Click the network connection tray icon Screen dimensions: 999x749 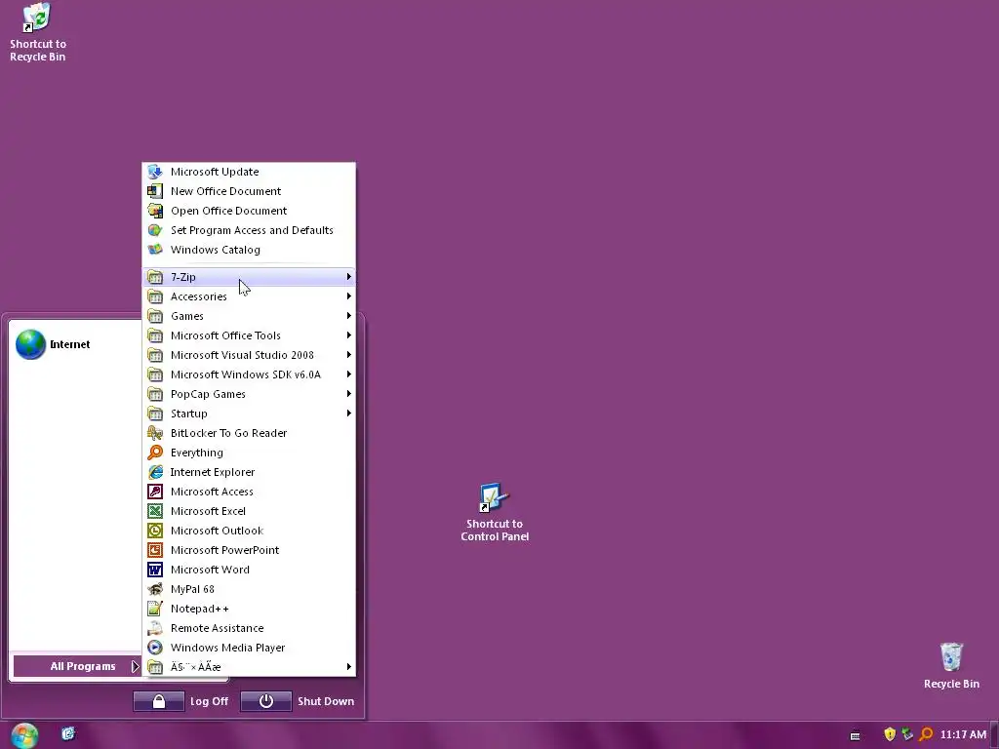click(x=907, y=734)
